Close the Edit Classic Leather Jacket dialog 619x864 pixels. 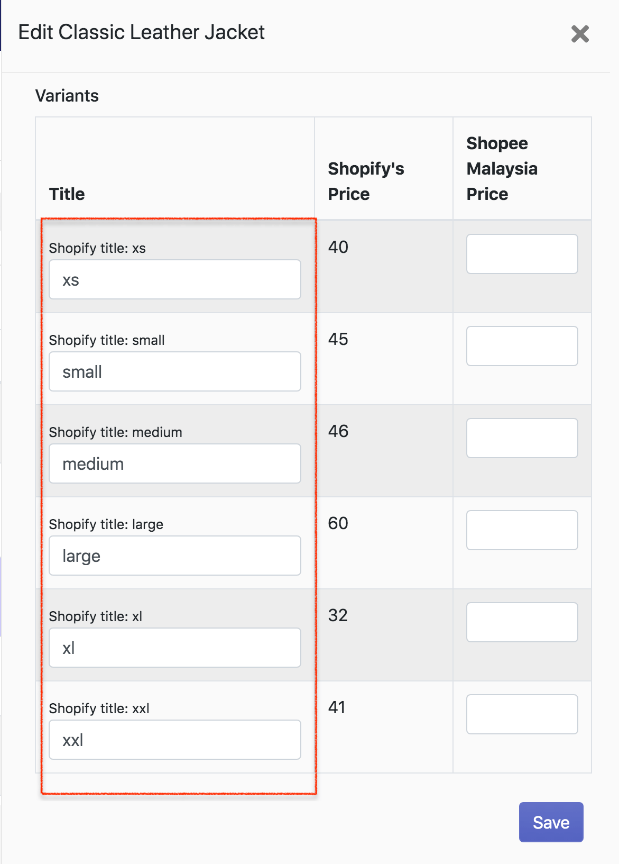(x=580, y=34)
